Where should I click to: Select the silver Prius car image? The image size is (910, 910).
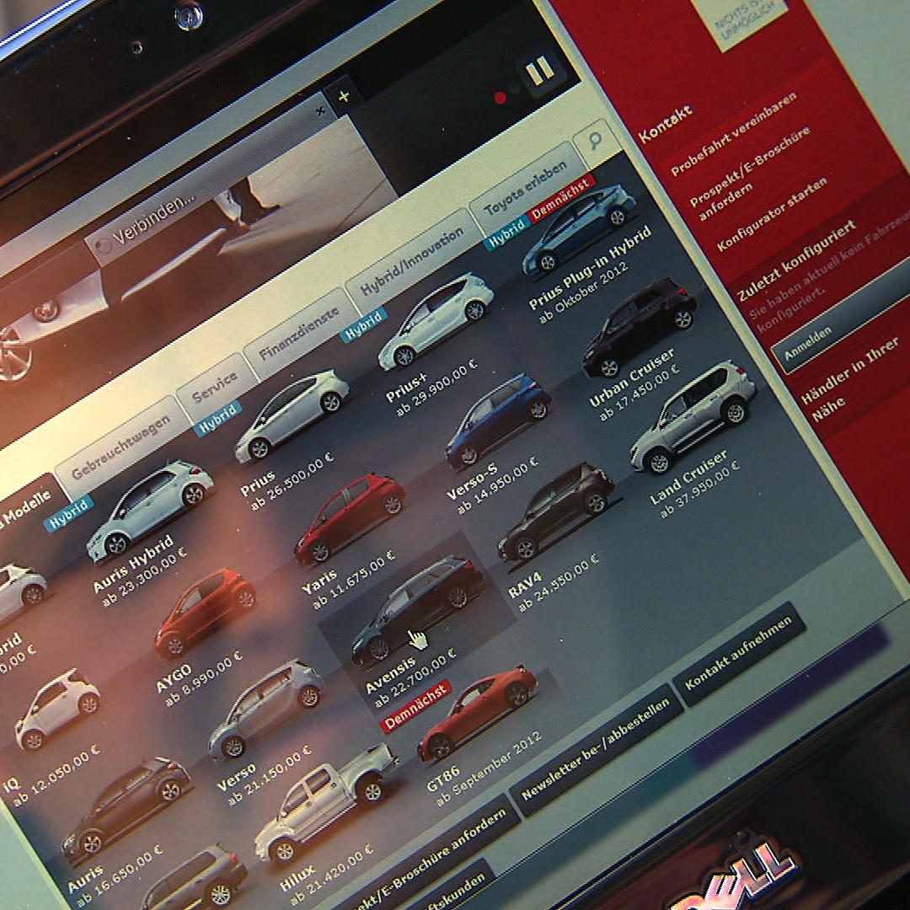(292, 415)
